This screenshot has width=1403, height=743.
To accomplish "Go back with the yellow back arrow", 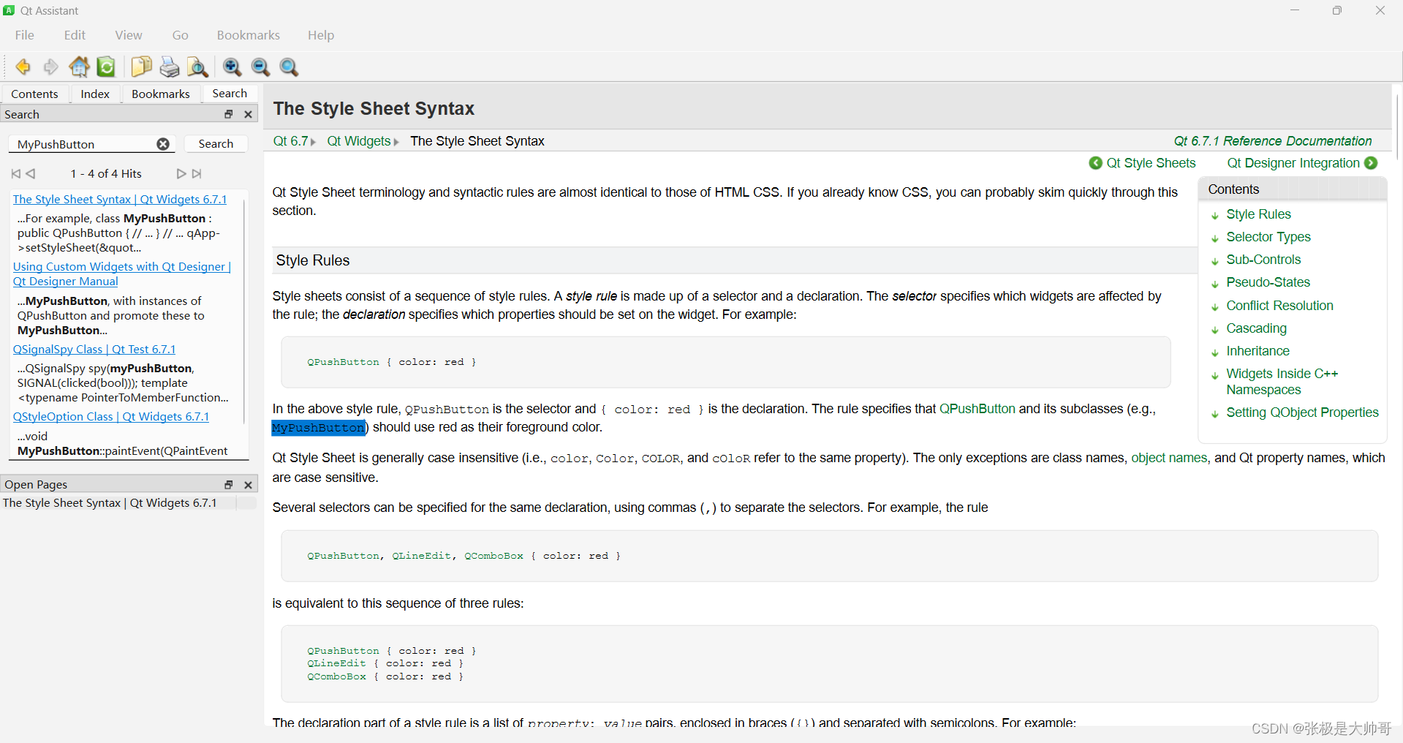I will 23,67.
